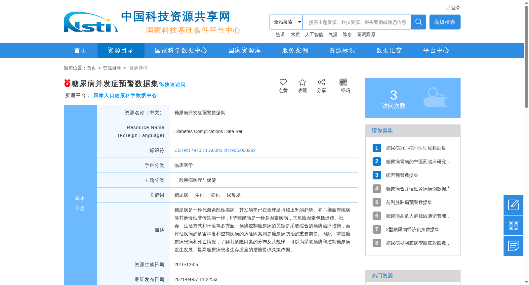Open the 国家资源库 navigation tab
The width and height of the screenshot is (529, 285).
click(245, 50)
